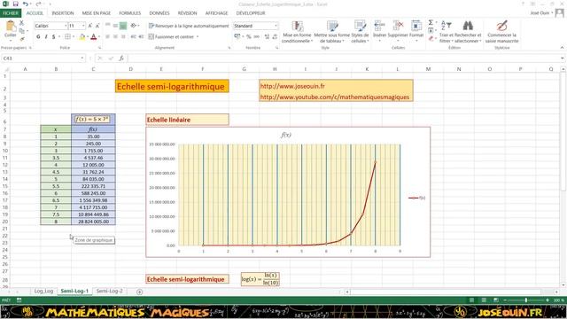Click the http://www.joseouin.fr link
The width and height of the screenshot is (567, 319).
[x=292, y=86]
